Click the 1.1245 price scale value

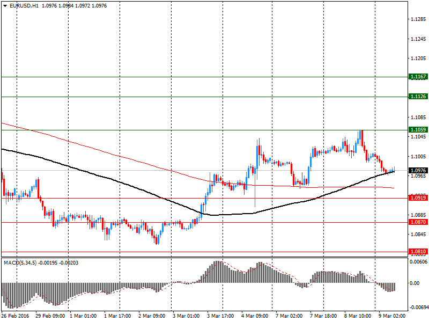[418, 39]
